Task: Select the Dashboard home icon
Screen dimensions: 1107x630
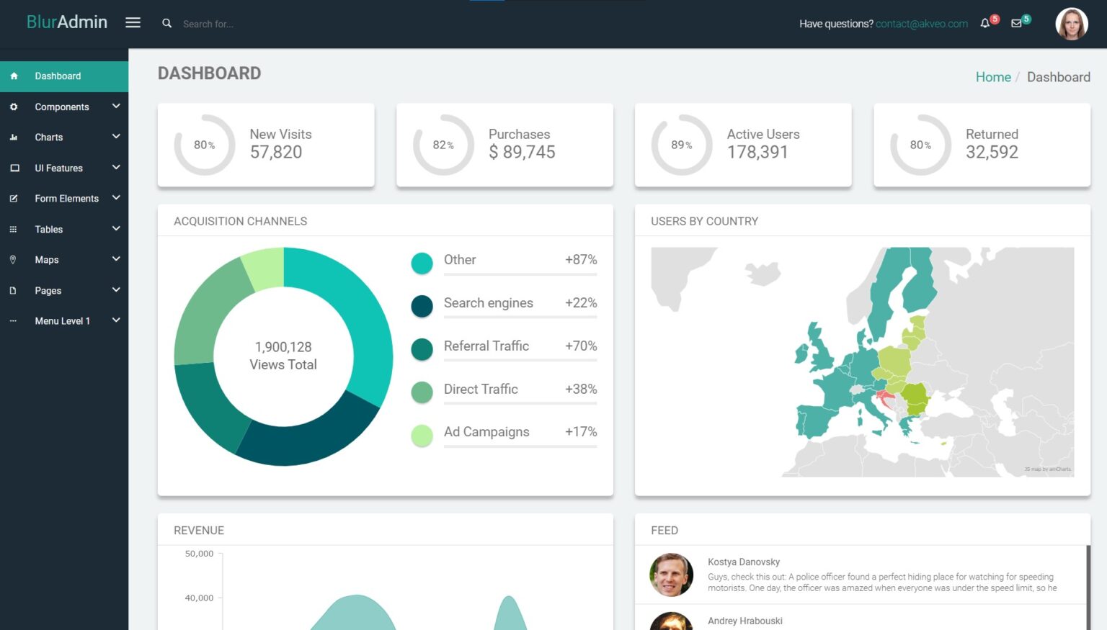Action: [14, 76]
